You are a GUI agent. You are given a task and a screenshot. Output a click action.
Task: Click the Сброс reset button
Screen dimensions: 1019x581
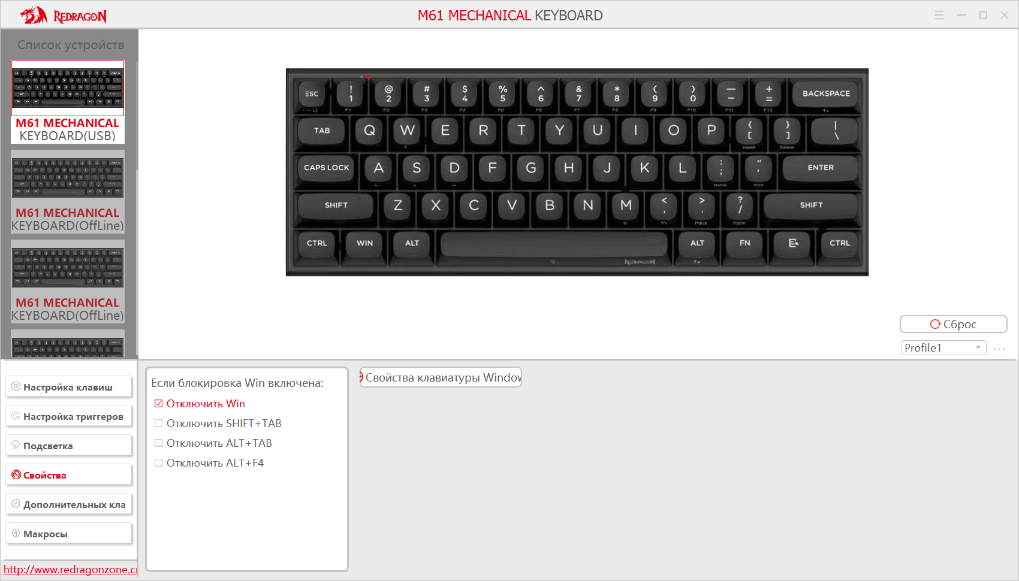(x=953, y=324)
